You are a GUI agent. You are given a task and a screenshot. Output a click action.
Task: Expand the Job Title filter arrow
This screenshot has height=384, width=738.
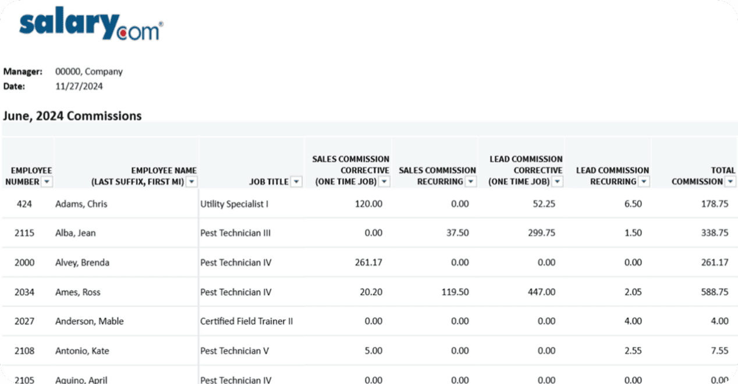[x=297, y=182]
